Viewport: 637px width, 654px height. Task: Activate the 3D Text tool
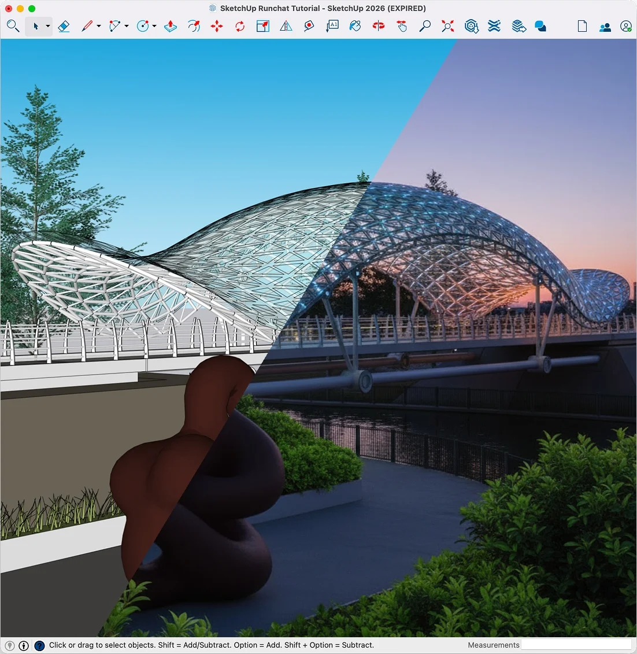[331, 26]
